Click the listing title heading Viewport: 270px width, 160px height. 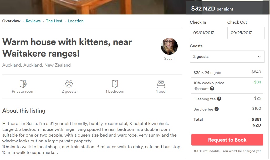(67, 48)
